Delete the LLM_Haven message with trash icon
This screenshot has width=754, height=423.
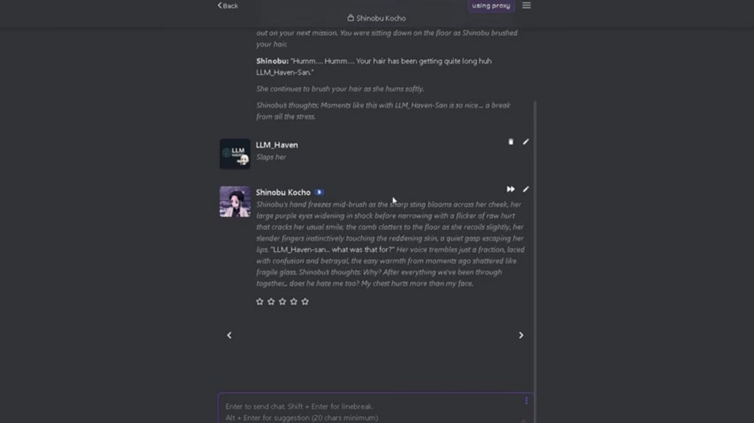coord(510,142)
